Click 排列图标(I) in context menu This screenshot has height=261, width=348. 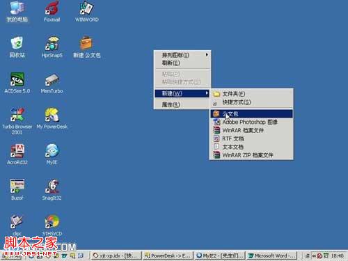(x=182, y=55)
